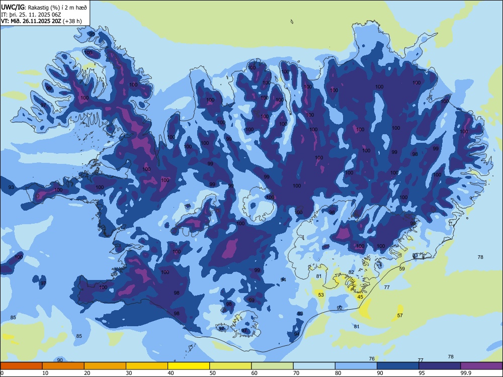Select the light orange 20–30 legend swatch

coord(105,366)
